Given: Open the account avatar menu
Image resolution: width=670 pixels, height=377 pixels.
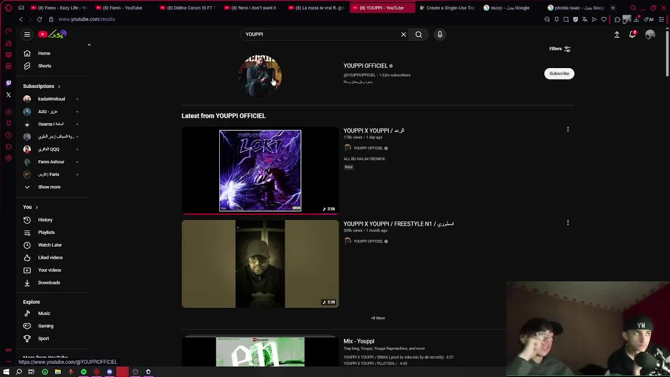Looking at the screenshot, I should point(650,35).
